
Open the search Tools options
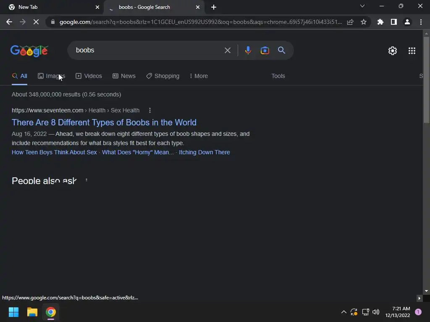pyautogui.click(x=278, y=76)
